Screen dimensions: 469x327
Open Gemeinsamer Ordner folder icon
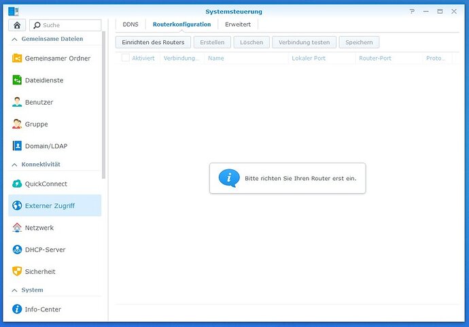(x=17, y=58)
